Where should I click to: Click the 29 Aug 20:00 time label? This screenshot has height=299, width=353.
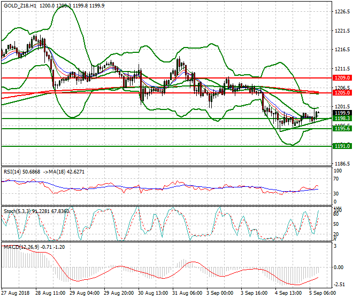point(119,293)
